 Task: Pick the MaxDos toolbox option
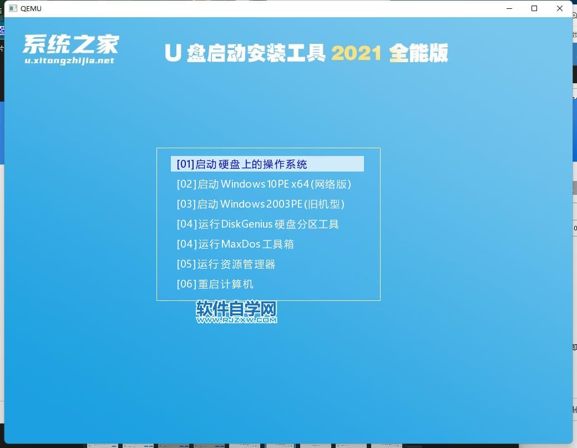[235, 244]
